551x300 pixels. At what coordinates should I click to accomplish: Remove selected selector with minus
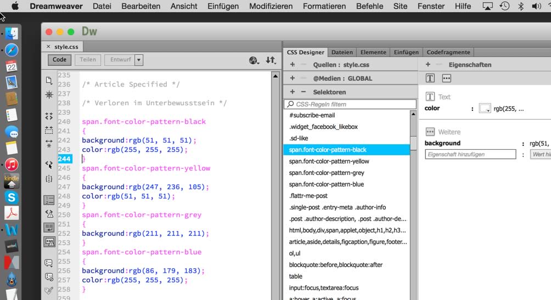[303, 92]
